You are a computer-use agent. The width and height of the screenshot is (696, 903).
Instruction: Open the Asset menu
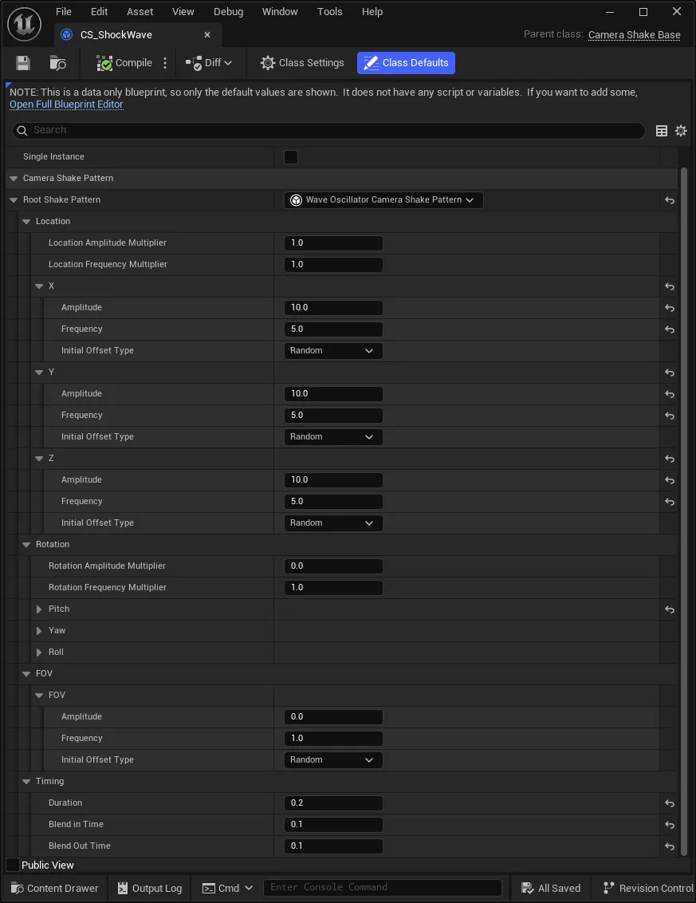[x=140, y=11]
